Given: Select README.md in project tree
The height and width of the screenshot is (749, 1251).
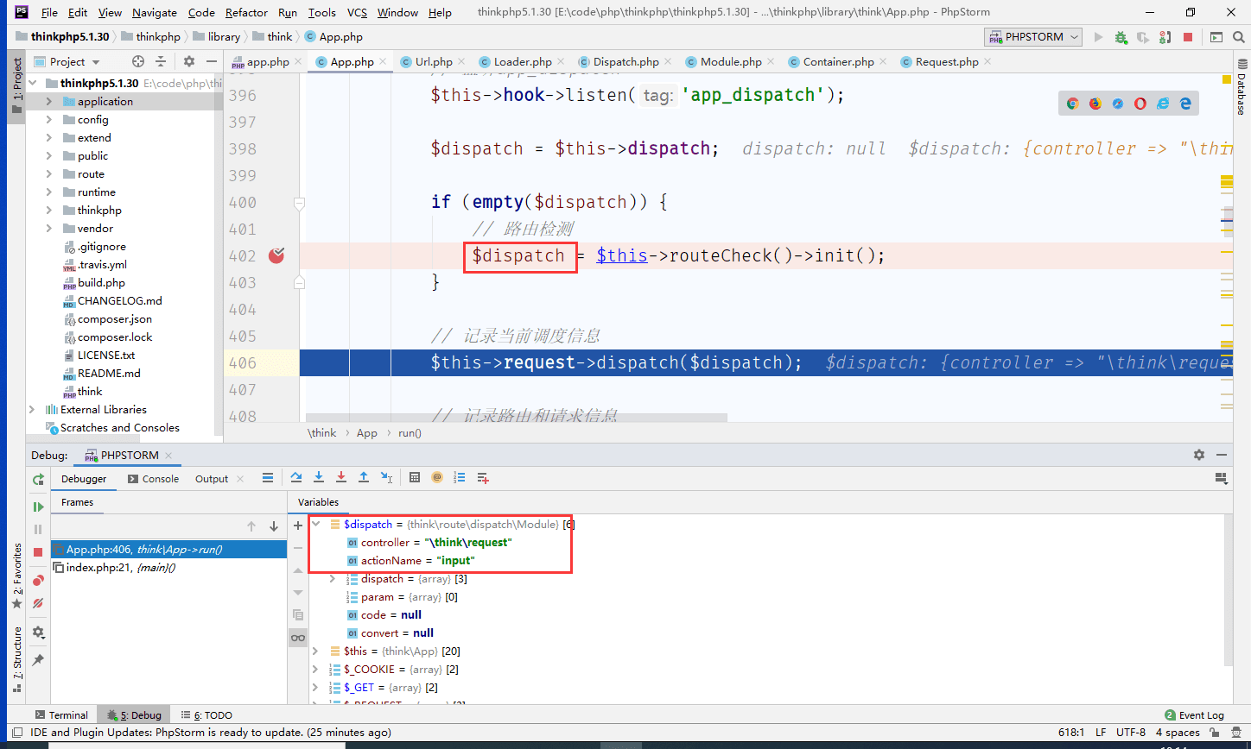Looking at the screenshot, I should point(109,373).
